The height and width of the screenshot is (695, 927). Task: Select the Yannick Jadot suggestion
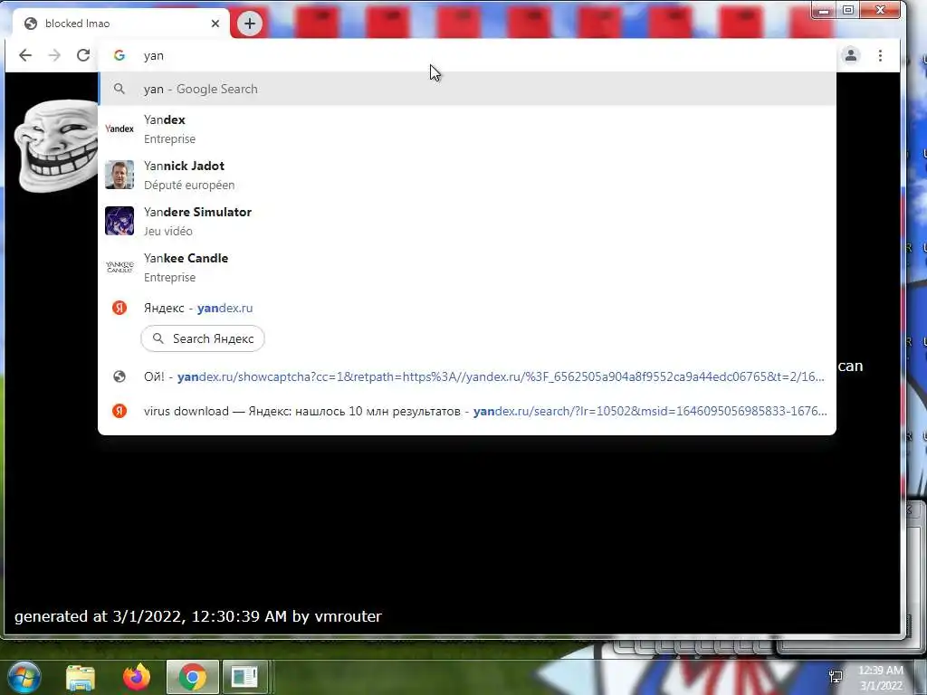point(467,175)
